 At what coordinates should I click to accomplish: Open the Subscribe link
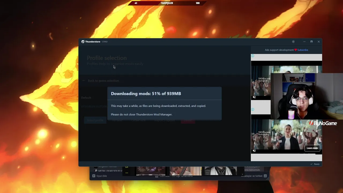303,50
